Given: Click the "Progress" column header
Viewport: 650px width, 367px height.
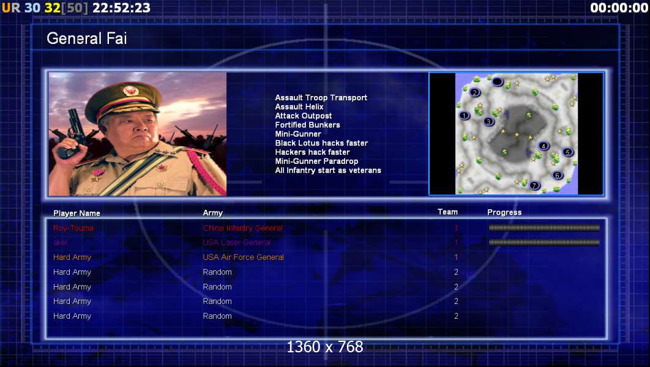Looking at the screenshot, I should [504, 212].
